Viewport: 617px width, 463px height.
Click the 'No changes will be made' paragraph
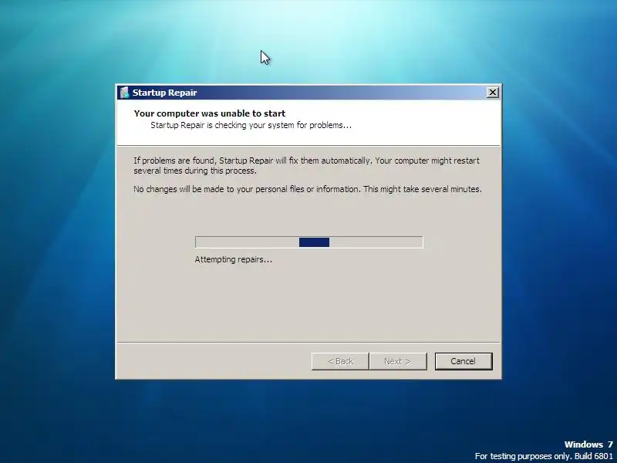tap(308, 189)
